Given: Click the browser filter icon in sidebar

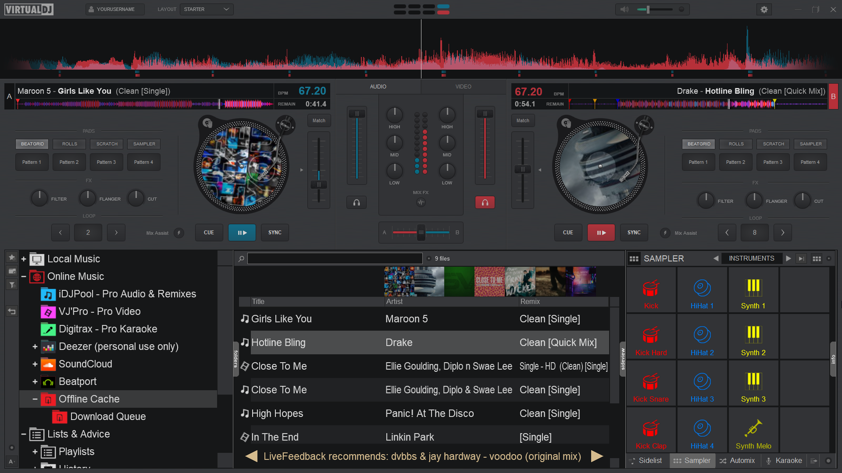Looking at the screenshot, I should click(x=12, y=285).
